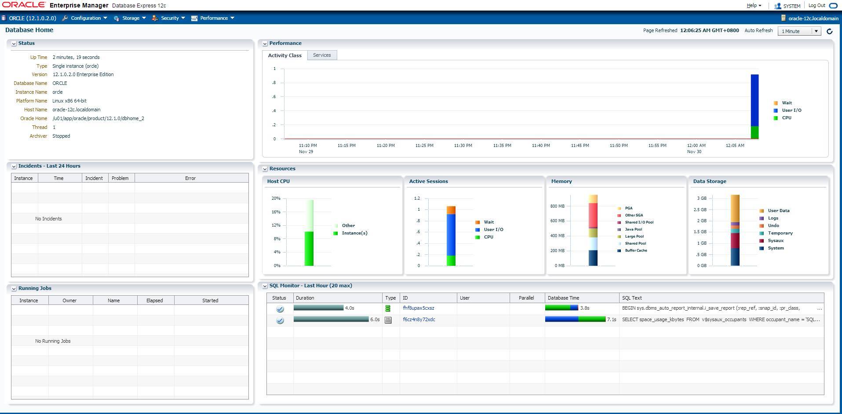842x414 pixels.
Task: Click the oracle-12c.localdomain host label in header
Action: (813, 18)
